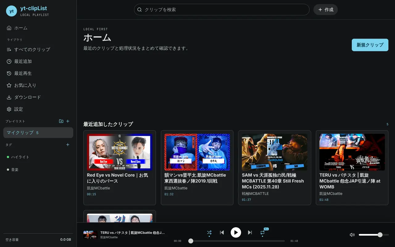Click the 最近追加したクリップ section heading
Viewport: 395px width, 247px height.
click(x=108, y=124)
